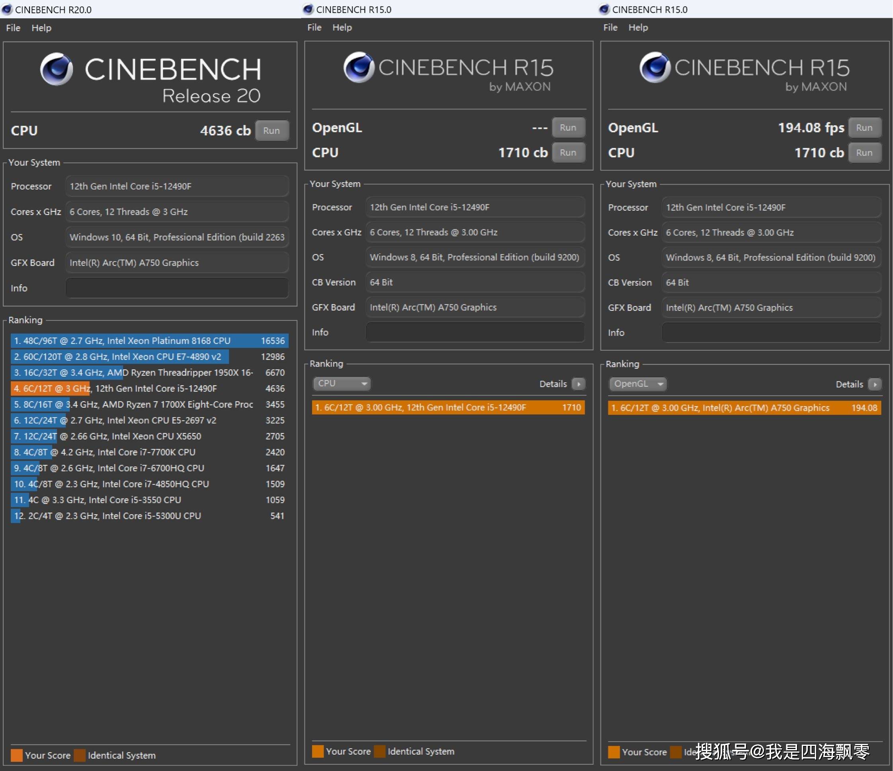Image resolution: width=893 pixels, height=771 pixels.
Task: Open File menu in the right R15 window
Action: [610, 27]
